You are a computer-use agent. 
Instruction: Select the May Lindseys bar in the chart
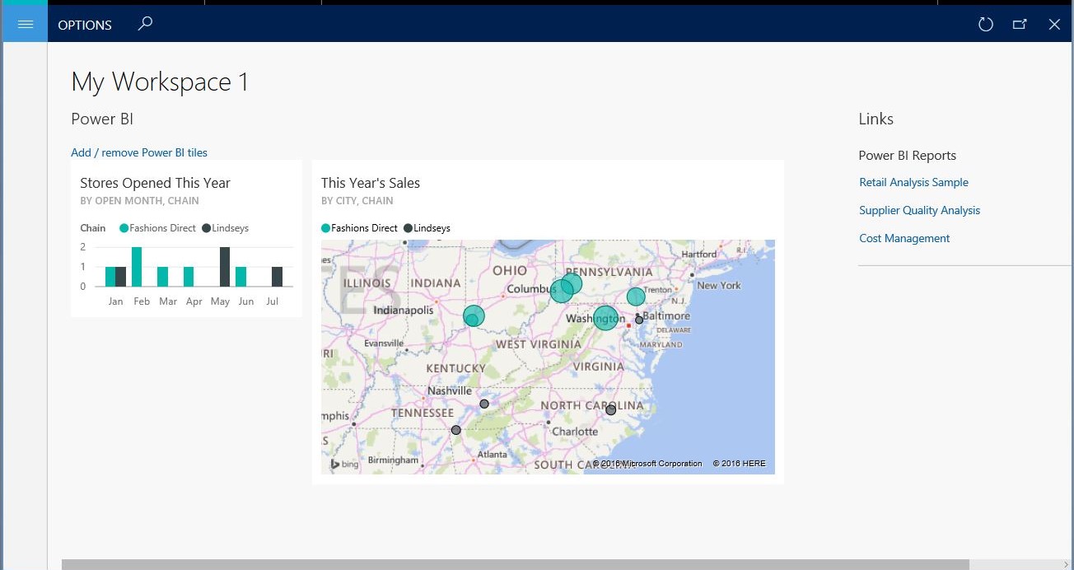coord(224,267)
